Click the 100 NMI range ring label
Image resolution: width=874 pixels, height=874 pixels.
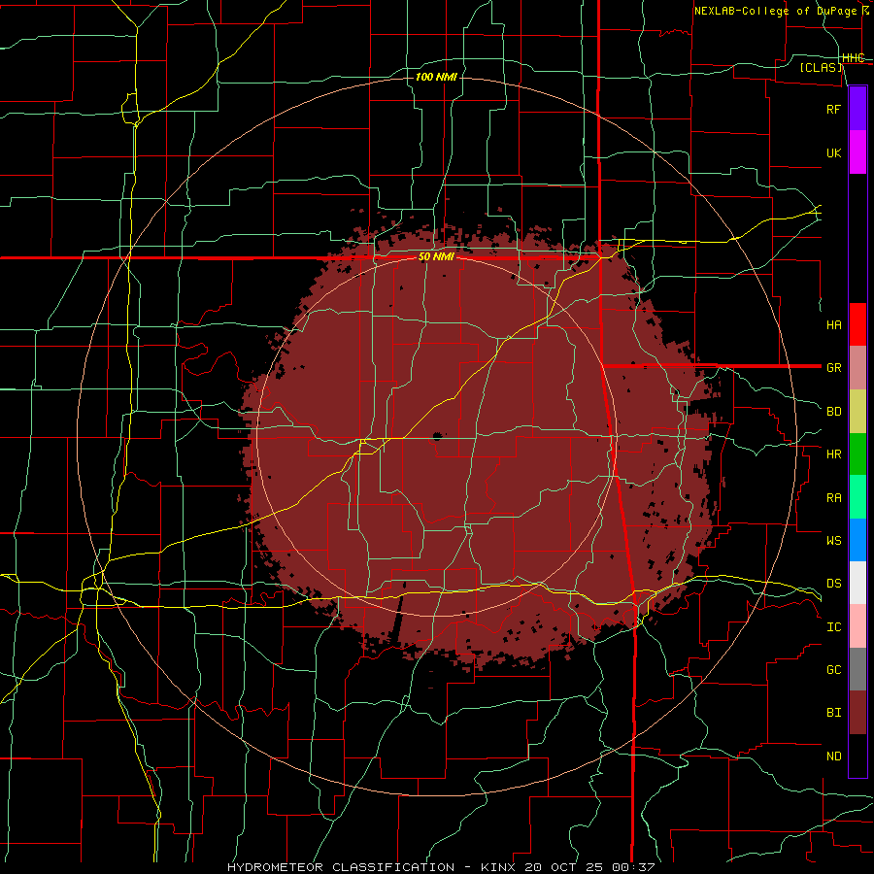pyautogui.click(x=436, y=77)
